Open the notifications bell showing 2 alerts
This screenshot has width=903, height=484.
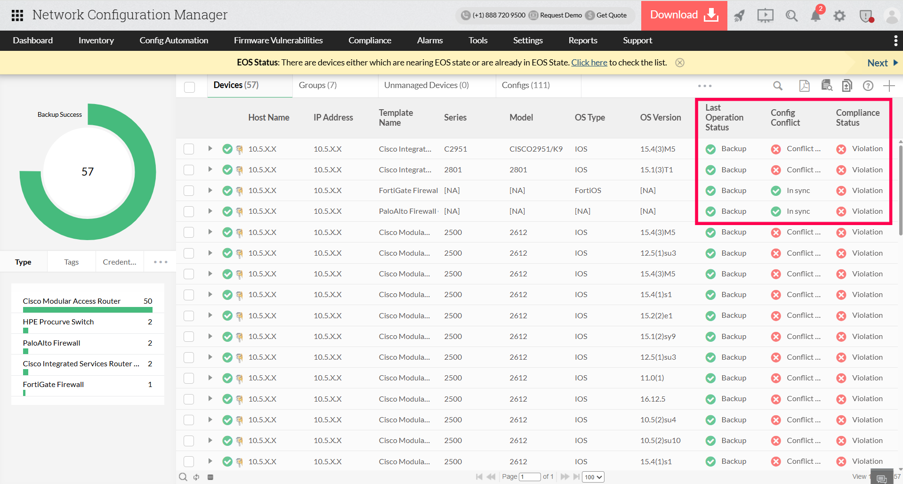point(816,16)
